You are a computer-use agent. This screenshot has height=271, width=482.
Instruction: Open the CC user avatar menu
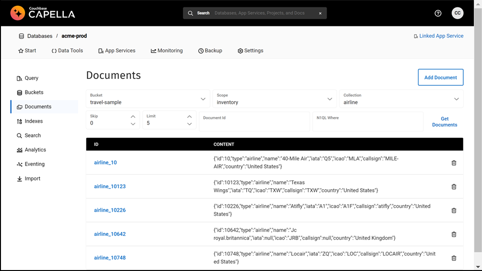457,13
